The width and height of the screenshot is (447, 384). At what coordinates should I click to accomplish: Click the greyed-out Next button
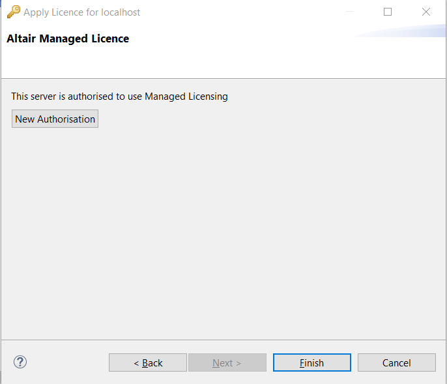click(227, 362)
